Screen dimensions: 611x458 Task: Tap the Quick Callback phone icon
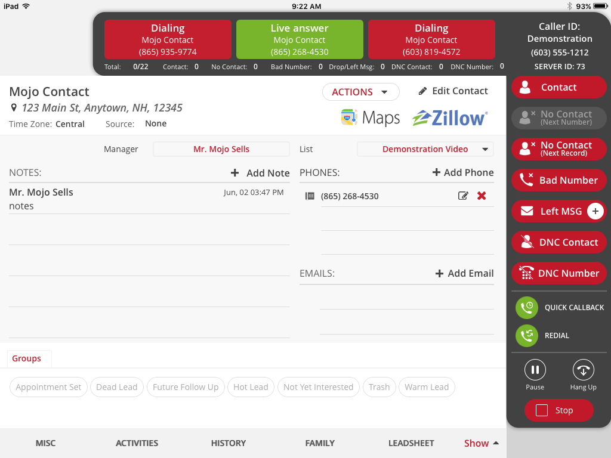coord(527,307)
